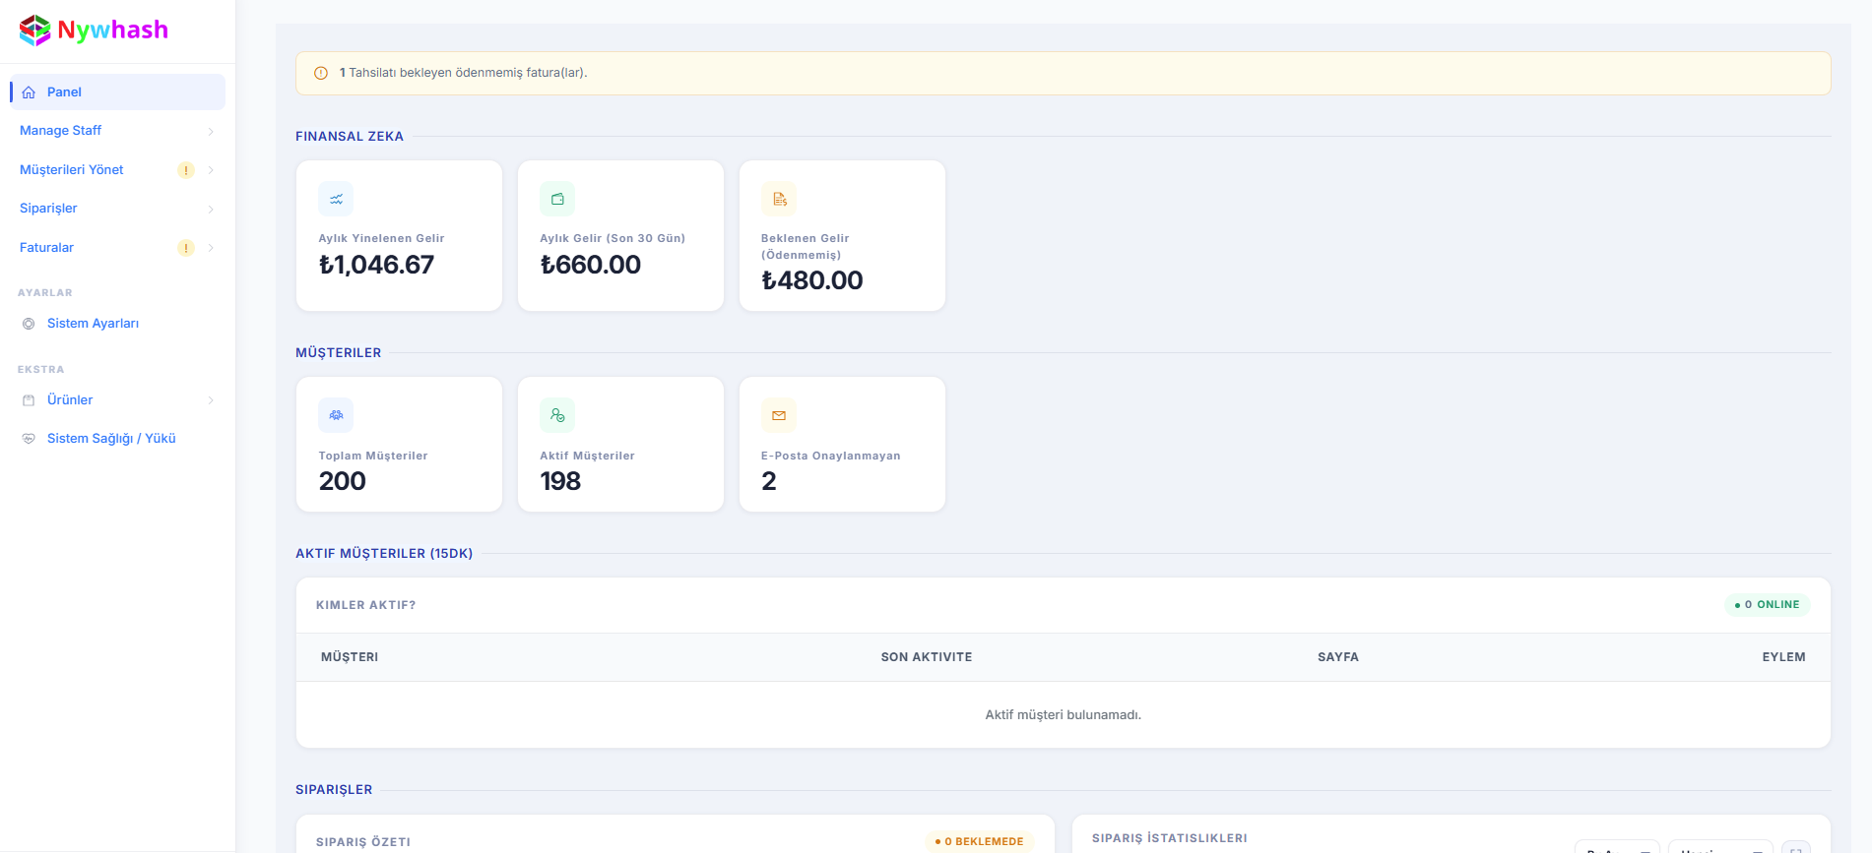Expand the Faturalar chevron
Screen dimensions: 1872x853
(211, 248)
